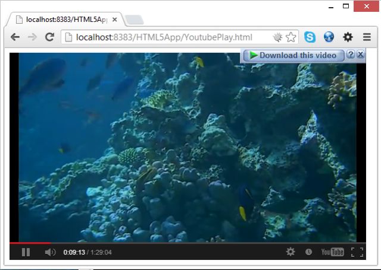Reload the current page

click(50, 37)
